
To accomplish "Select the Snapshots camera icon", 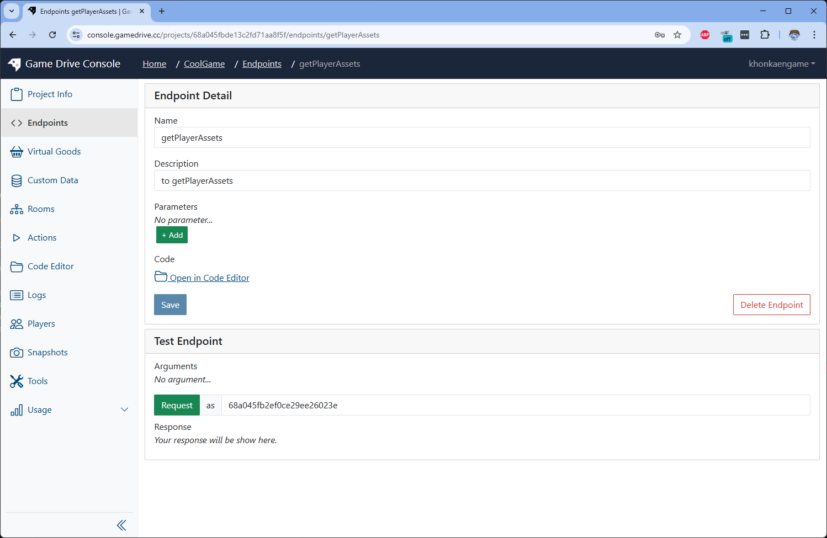I will pyautogui.click(x=17, y=352).
